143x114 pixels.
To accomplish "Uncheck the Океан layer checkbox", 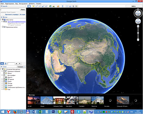I will [x=4, y=81].
